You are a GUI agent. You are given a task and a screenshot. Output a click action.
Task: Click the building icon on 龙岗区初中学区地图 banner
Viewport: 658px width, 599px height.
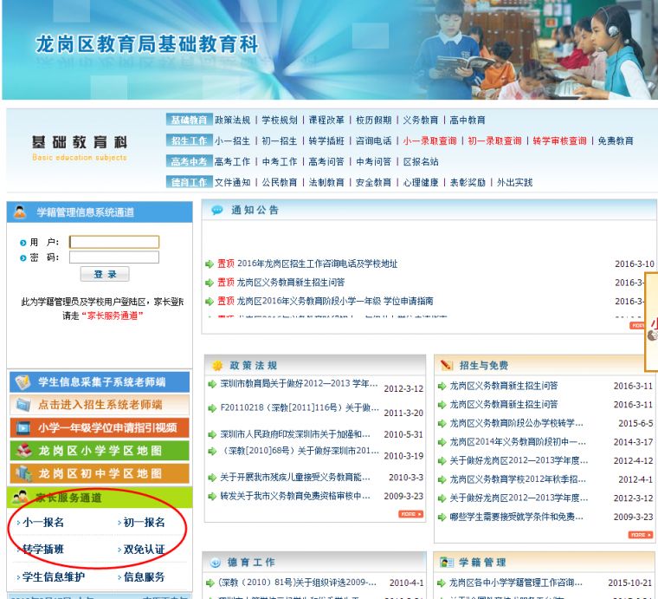pyautogui.click(x=23, y=473)
